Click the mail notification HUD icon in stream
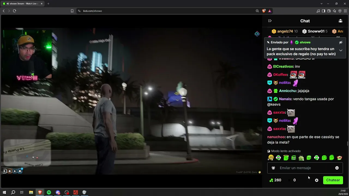Screen dimensions: 349x196 click(x=20, y=171)
